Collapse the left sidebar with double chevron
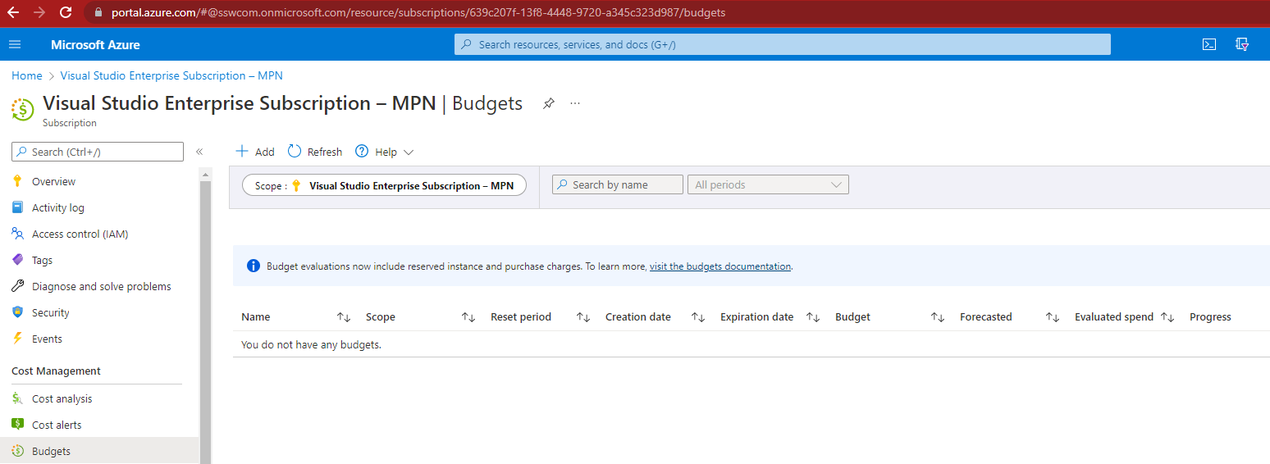The height and width of the screenshot is (464, 1270). tap(199, 152)
